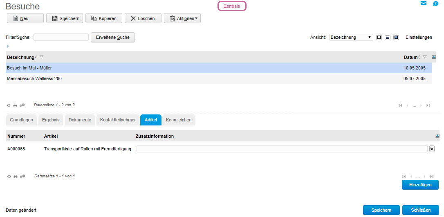
Task: Go to next page of Artikel list
Action: 425,176
